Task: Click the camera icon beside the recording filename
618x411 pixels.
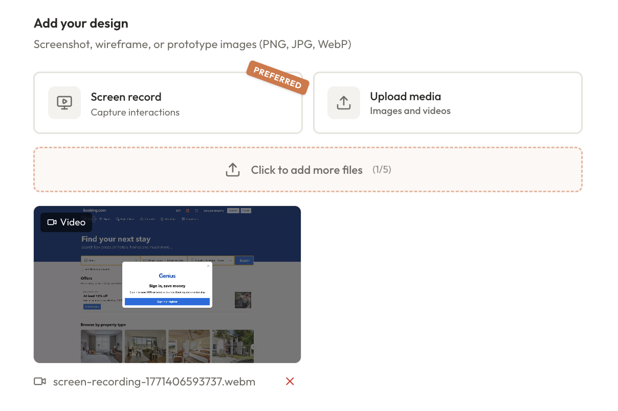Action: tap(40, 381)
